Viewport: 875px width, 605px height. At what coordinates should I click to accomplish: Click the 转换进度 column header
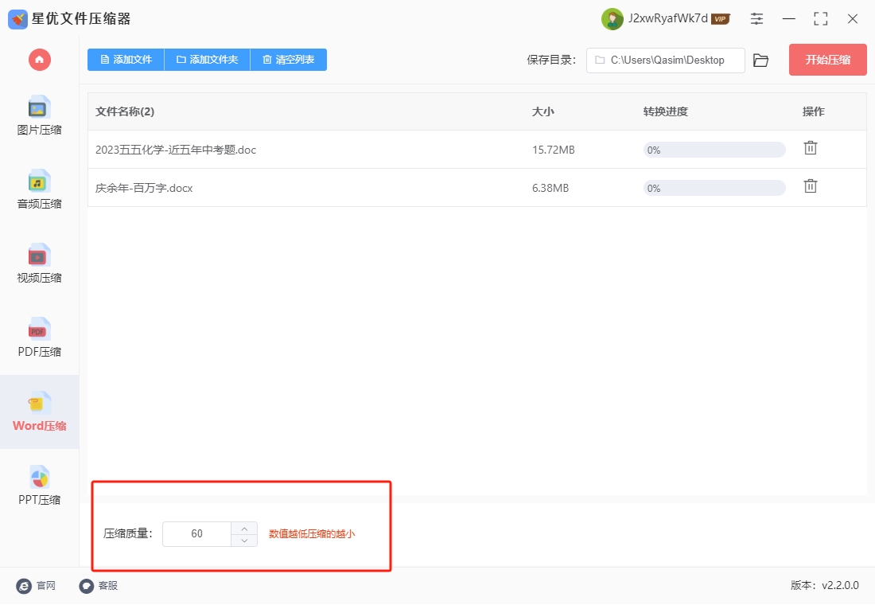(666, 111)
